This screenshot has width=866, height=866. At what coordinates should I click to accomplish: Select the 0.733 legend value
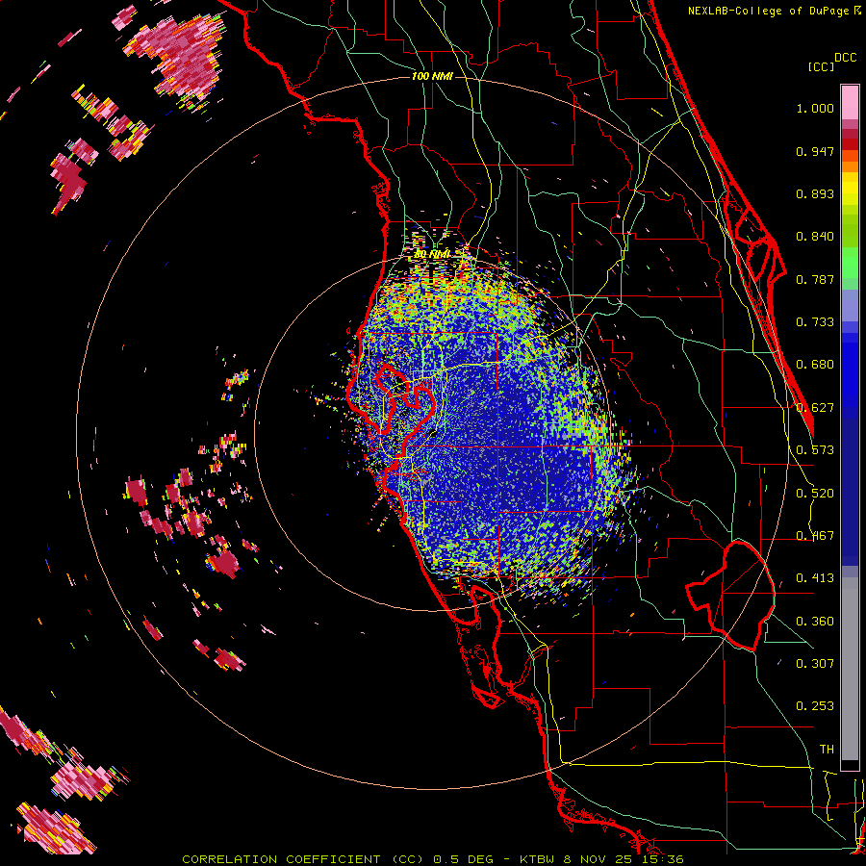(815, 322)
